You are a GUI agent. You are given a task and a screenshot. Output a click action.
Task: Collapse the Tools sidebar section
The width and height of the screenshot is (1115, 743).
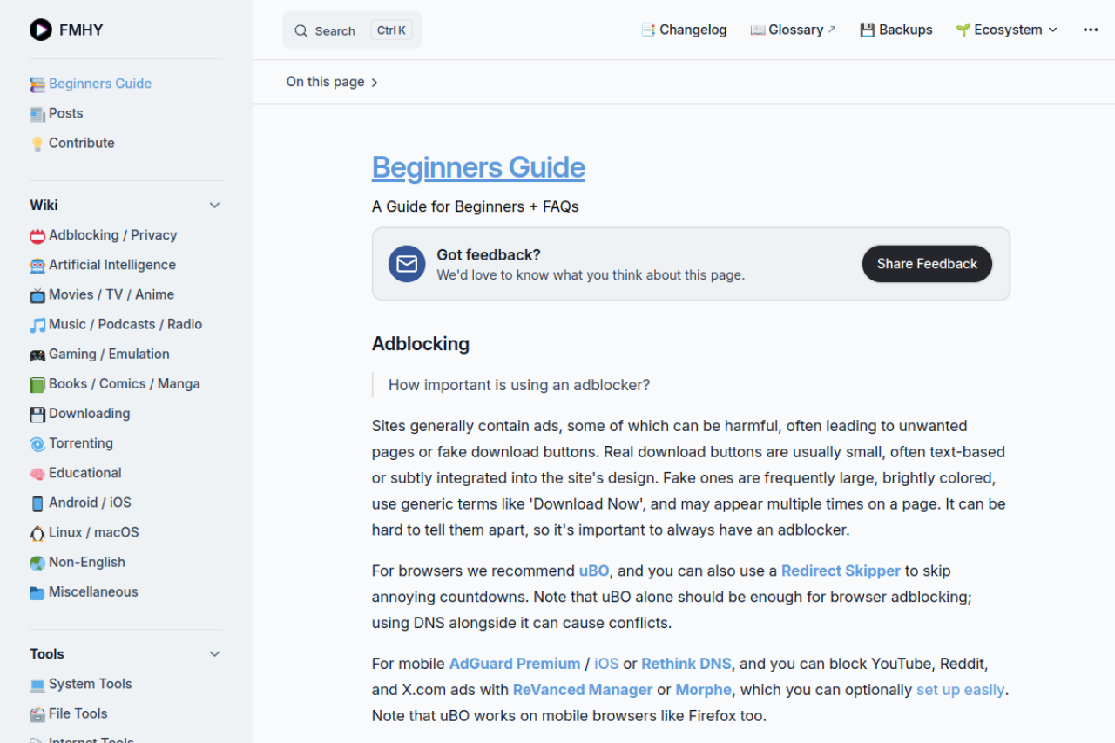(x=214, y=653)
